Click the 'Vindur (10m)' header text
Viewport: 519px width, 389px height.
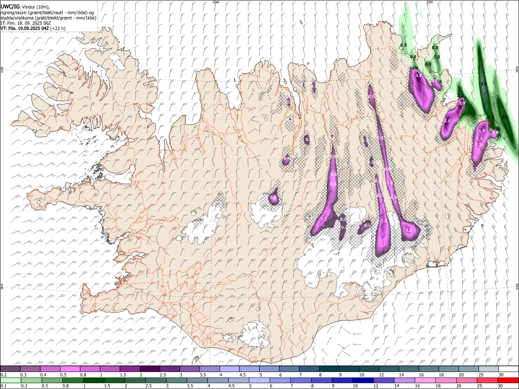click(x=36, y=7)
